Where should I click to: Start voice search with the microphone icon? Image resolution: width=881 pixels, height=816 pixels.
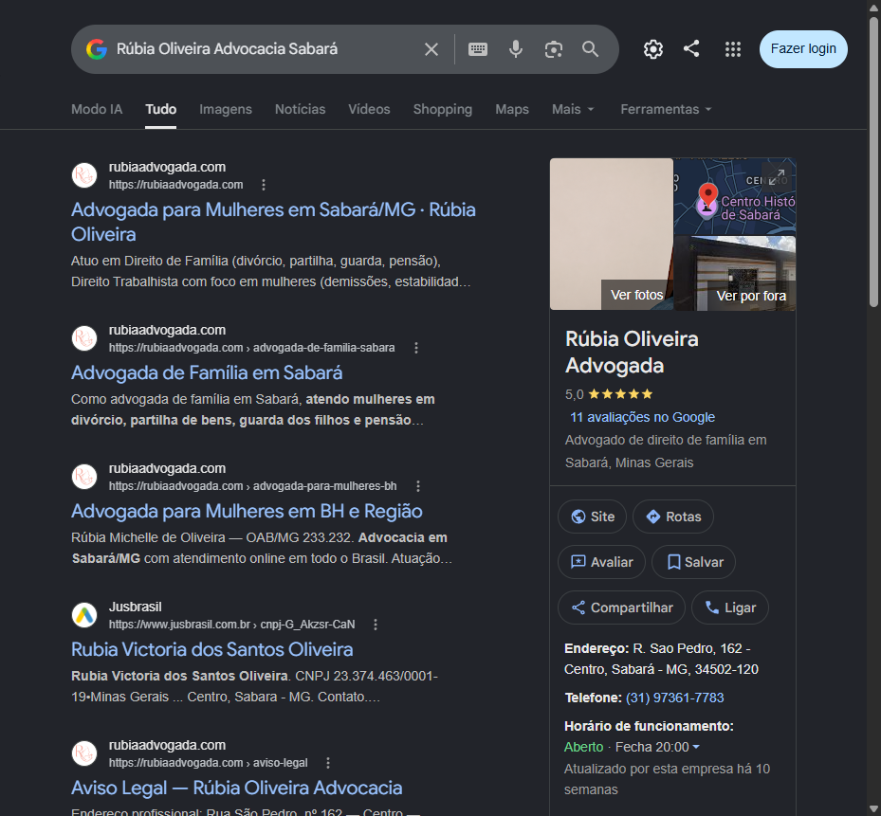(515, 49)
